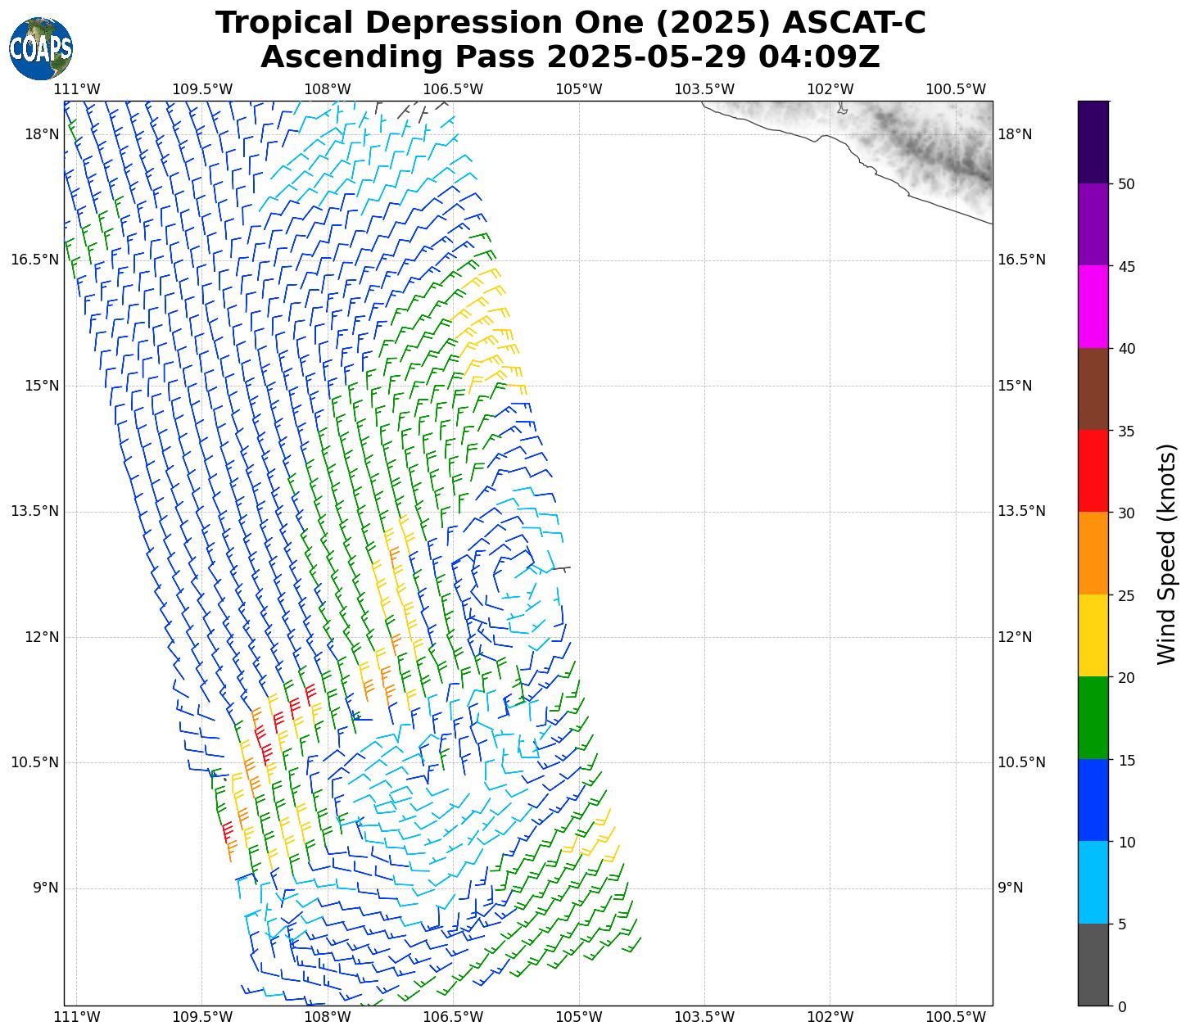Click the "Ascending Pass 2025-05-29 04:09Z" subtitle
Viewport: 1190px width, 1035px height.
pyautogui.click(x=570, y=57)
